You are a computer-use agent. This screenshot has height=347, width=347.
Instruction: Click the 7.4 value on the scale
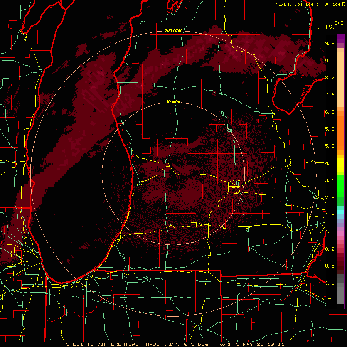coord(330,95)
